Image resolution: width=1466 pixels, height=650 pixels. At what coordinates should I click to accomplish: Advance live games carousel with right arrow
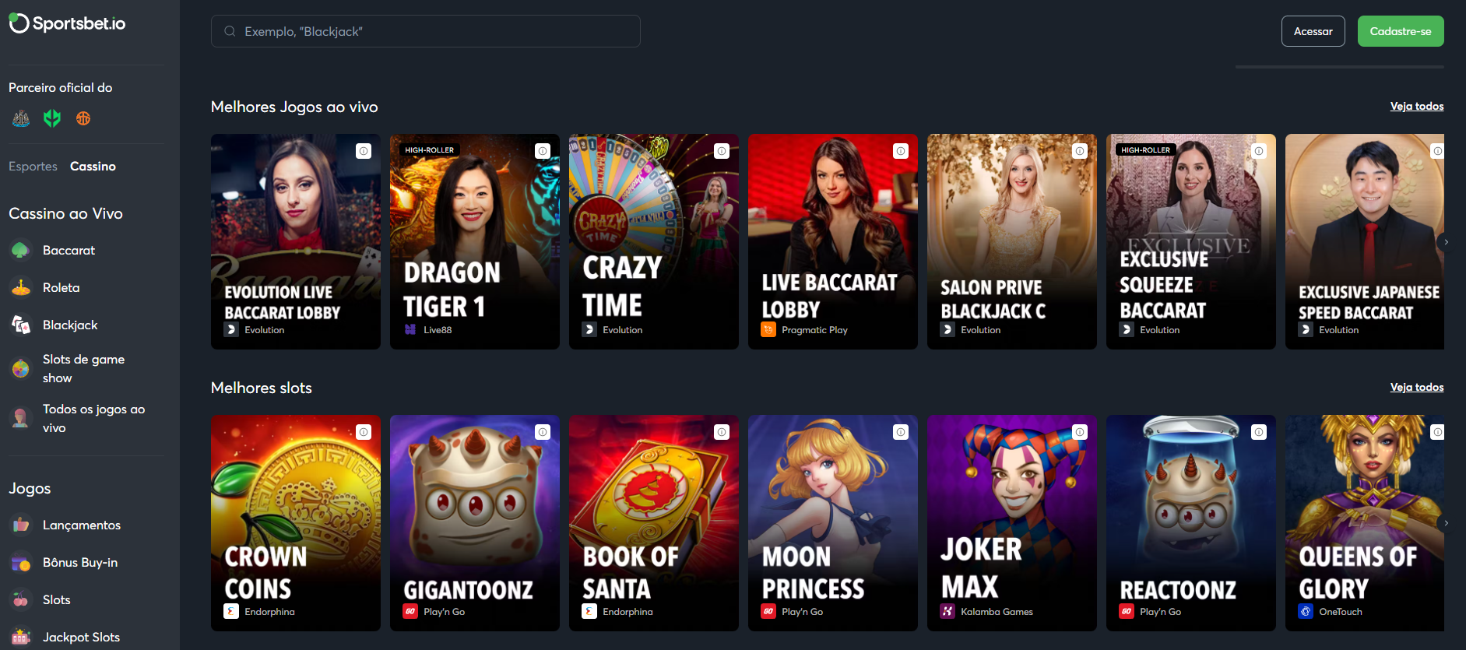point(1446,242)
